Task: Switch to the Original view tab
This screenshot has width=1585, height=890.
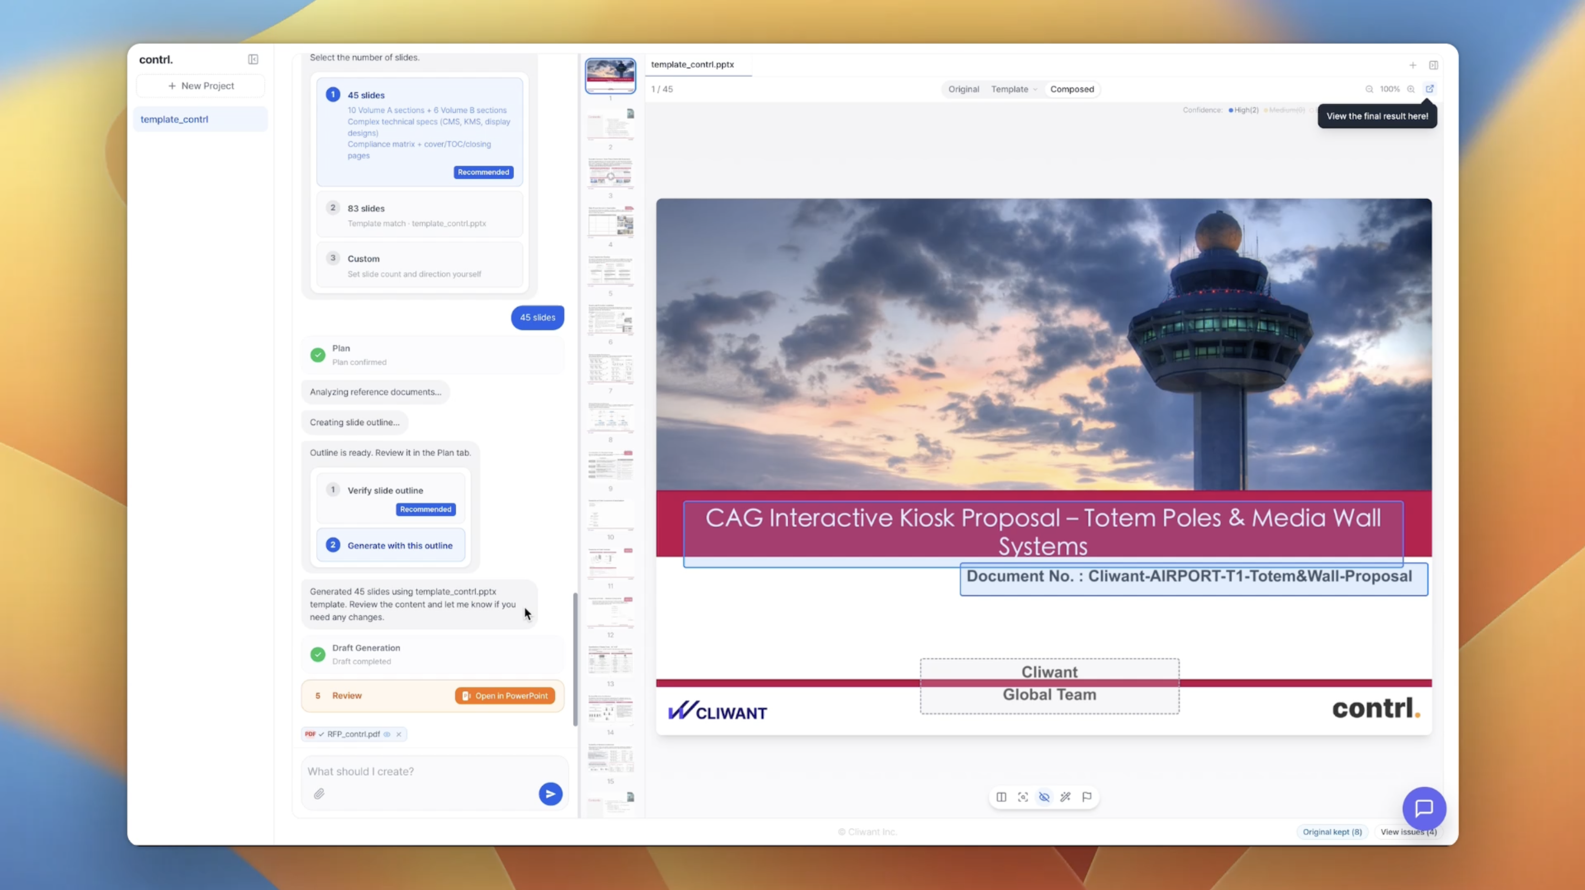Action: [x=963, y=89]
